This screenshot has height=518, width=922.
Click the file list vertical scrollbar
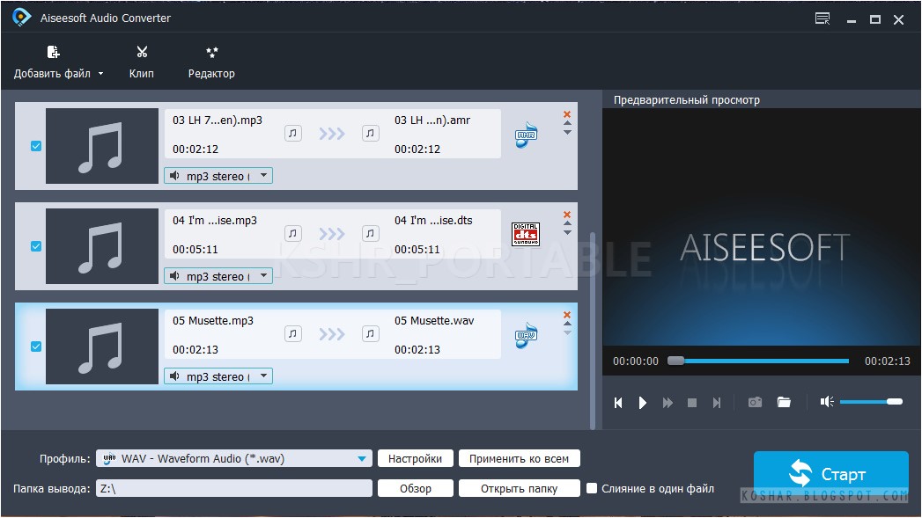click(x=593, y=331)
